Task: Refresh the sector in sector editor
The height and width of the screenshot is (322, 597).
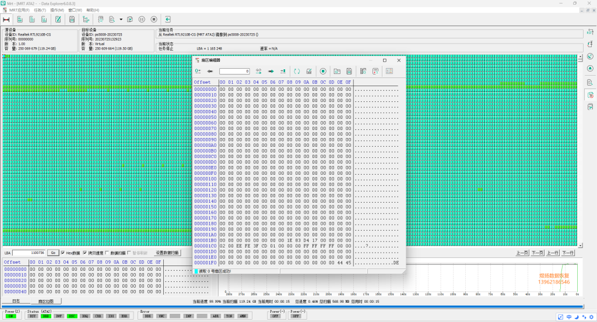Action: (x=297, y=71)
